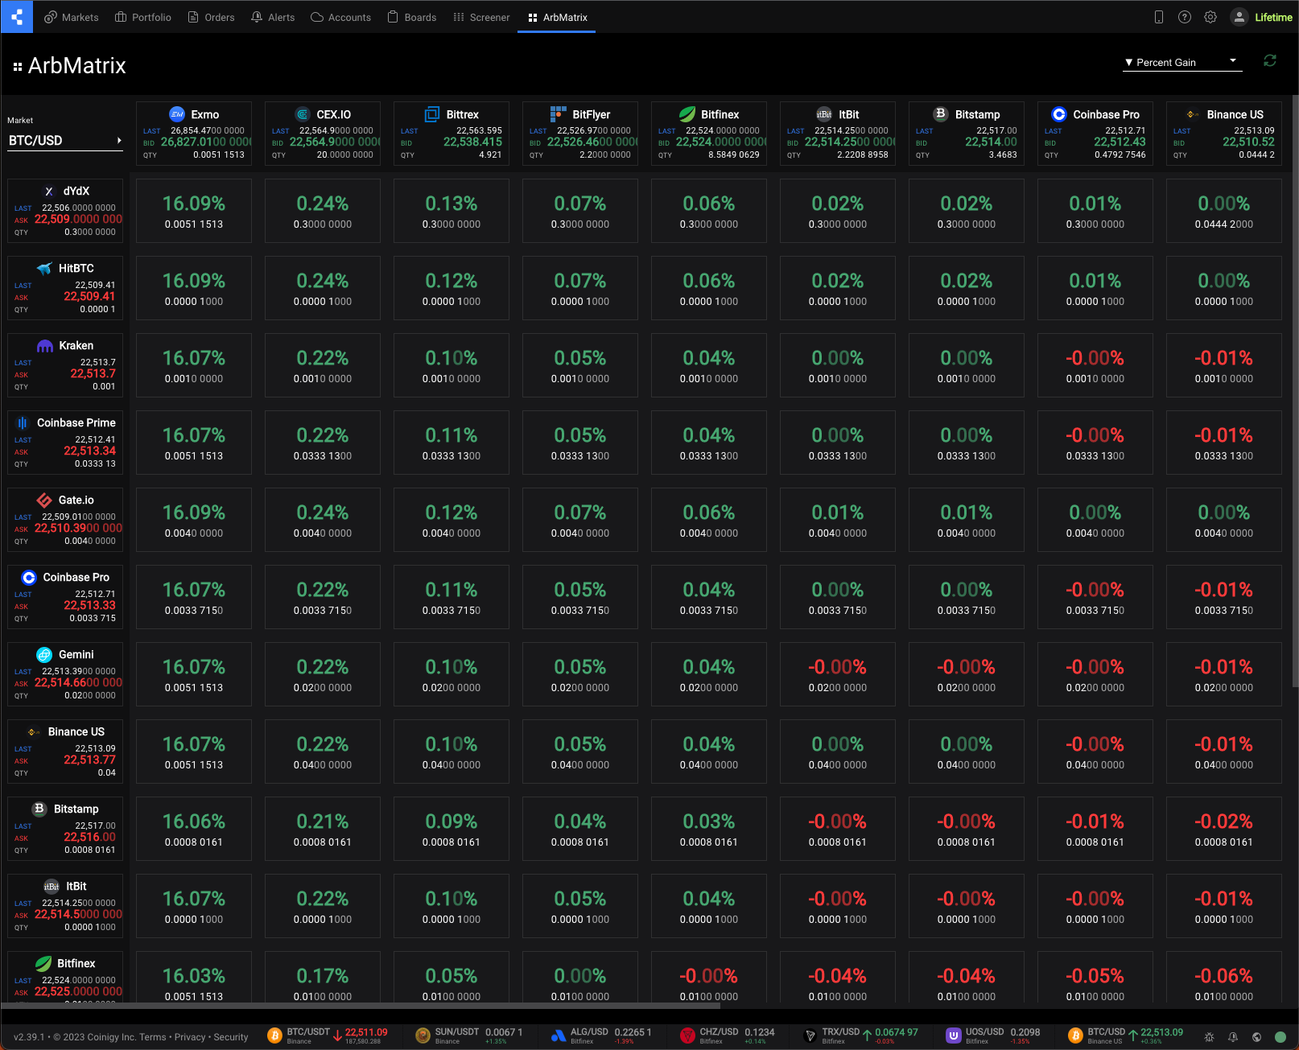Open the Terms link in footer
The width and height of the screenshot is (1299, 1050).
pyautogui.click(x=153, y=1037)
